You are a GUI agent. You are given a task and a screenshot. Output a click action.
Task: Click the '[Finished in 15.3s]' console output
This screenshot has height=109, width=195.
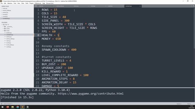17,97
